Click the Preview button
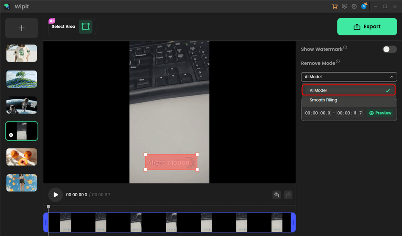The width and height of the screenshot is (402, 236). pyautogui.click(x=381, y=113)
